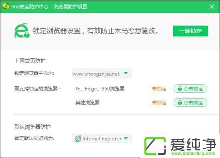Image resolution: width=220 pixels, height=158 pixels.
Task: Click the 360 security shield logo icon
Action: click(6, 6)
